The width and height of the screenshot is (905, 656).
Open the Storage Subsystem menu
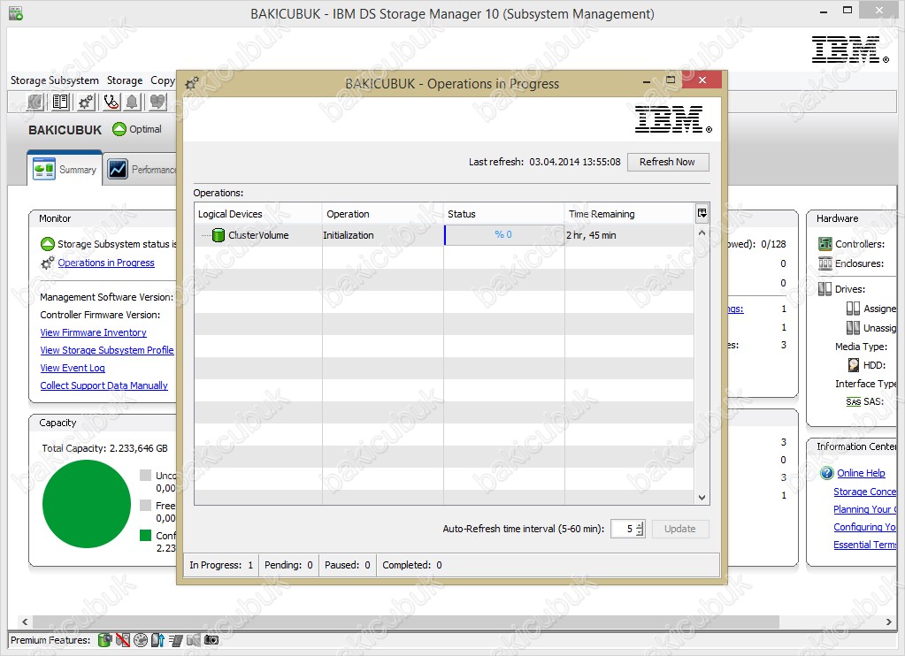(54, 80)
